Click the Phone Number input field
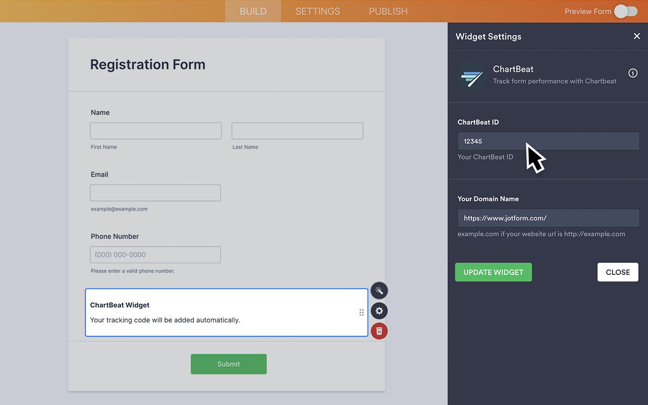 pos(155,255)
